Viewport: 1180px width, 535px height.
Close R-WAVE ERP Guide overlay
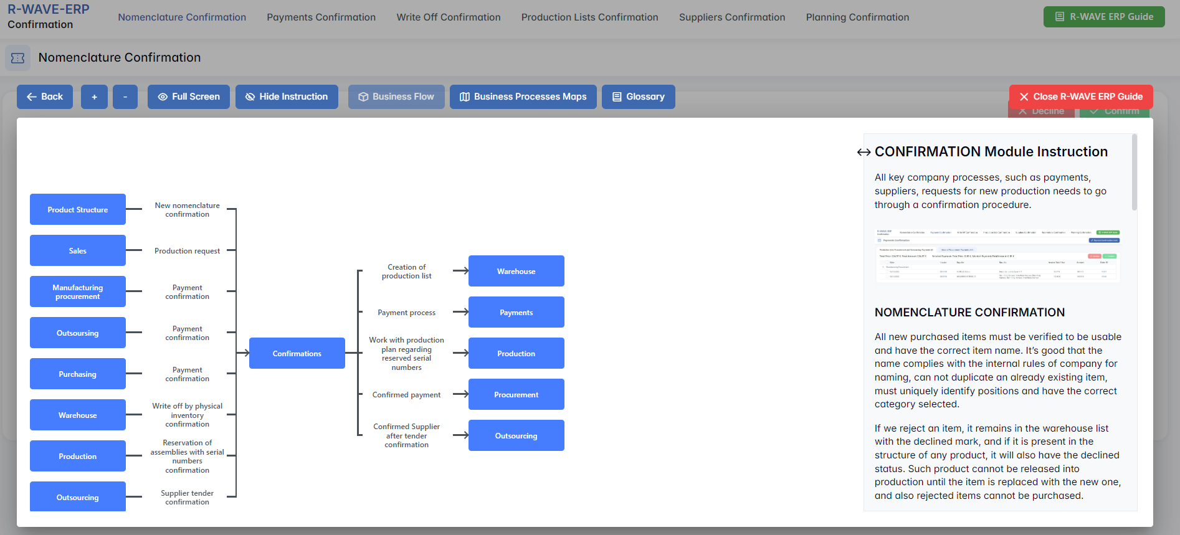[x=1080, y=97]
